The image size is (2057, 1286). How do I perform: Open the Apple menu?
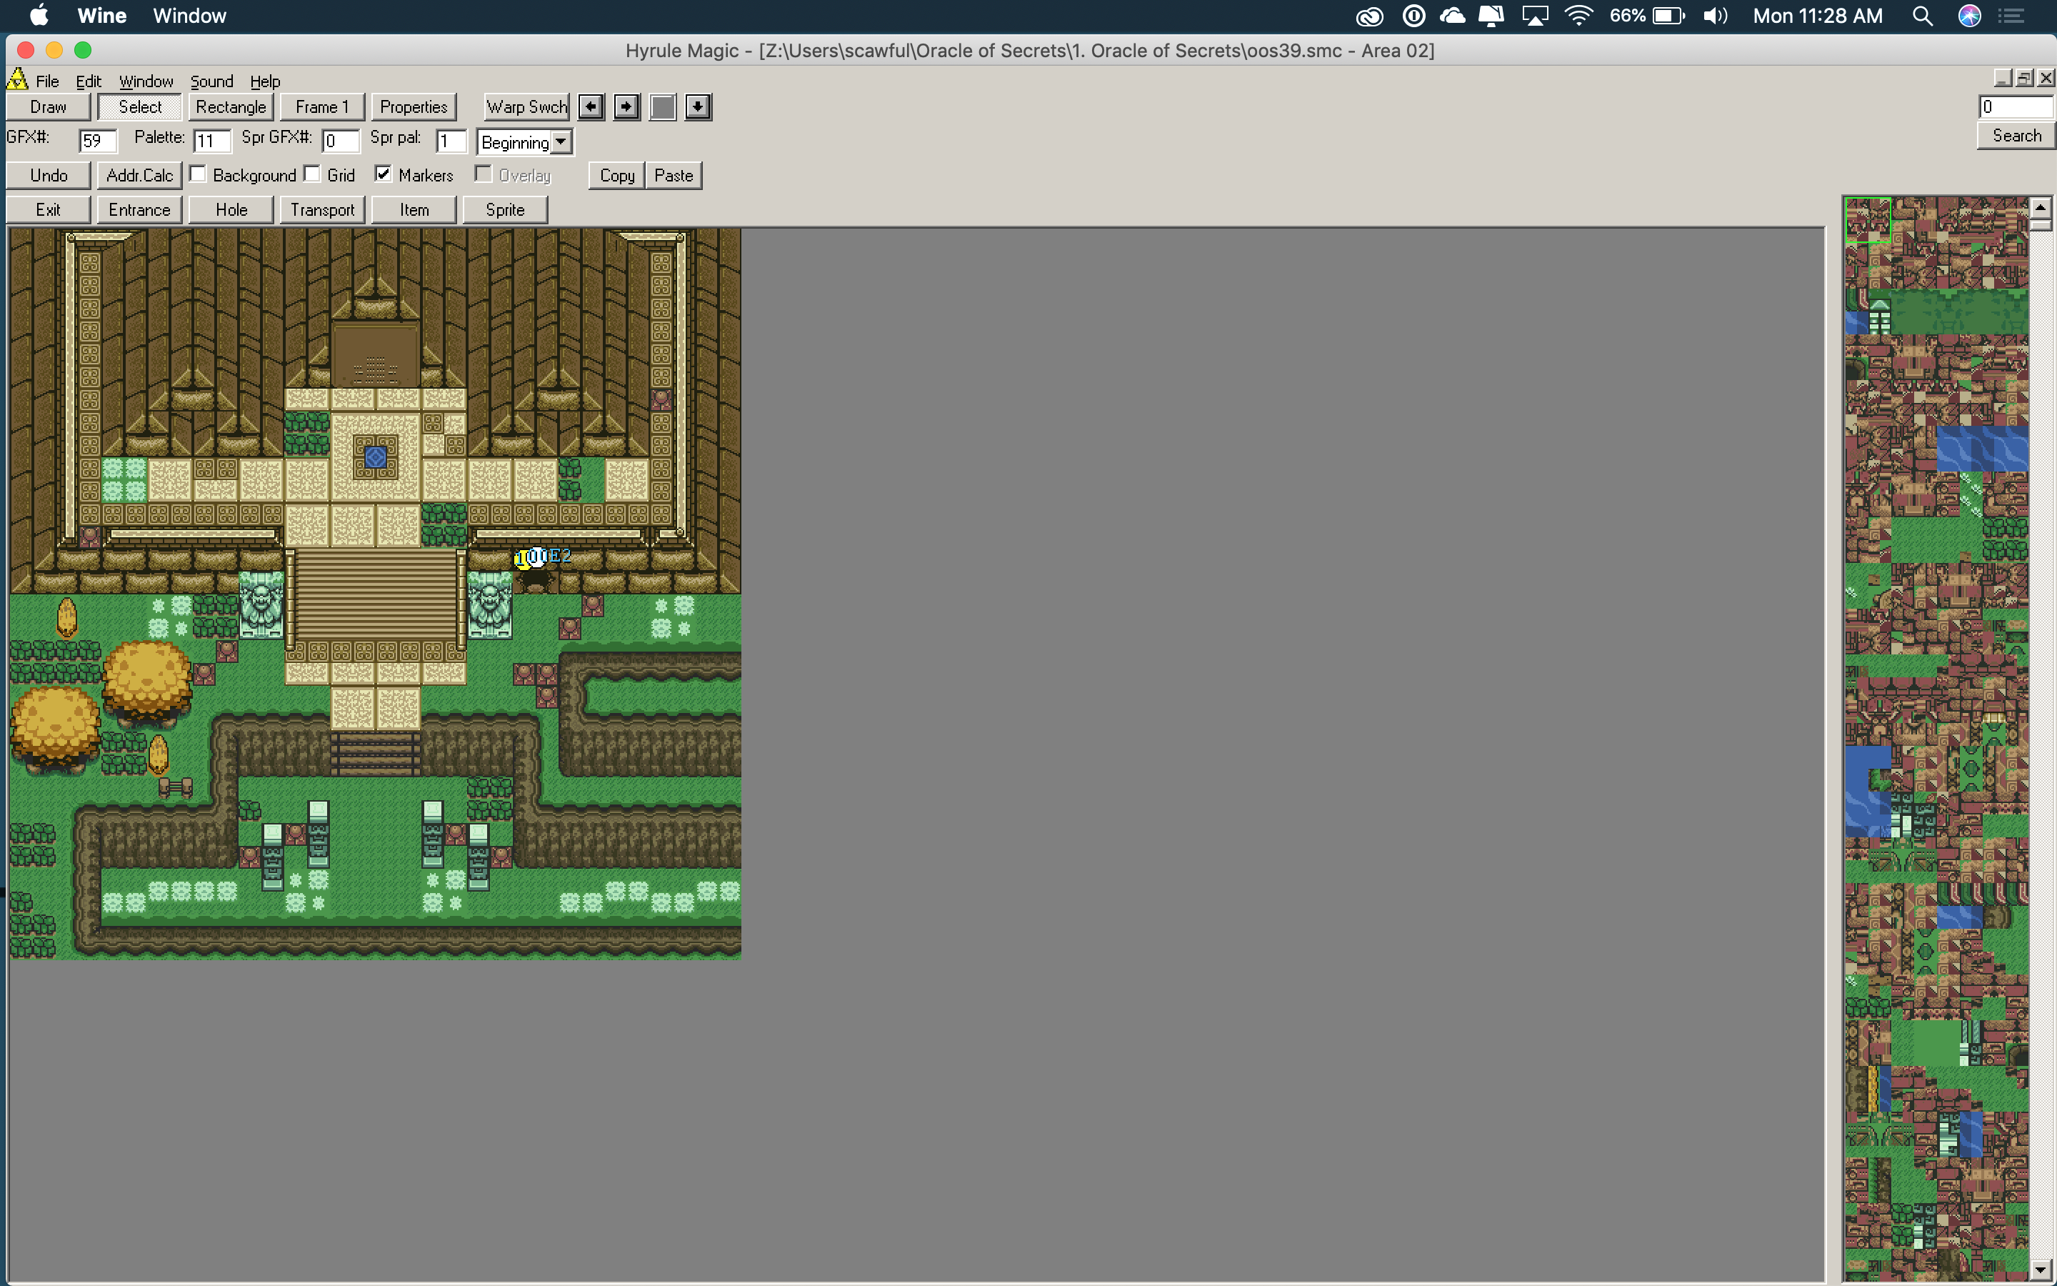39,15
